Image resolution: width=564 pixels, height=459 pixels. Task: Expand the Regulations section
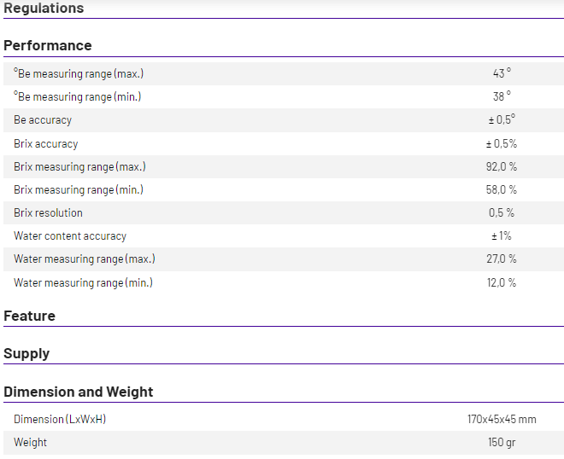(44, 8)
